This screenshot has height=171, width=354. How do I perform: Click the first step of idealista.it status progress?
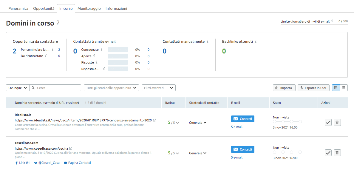click(274, 122)
